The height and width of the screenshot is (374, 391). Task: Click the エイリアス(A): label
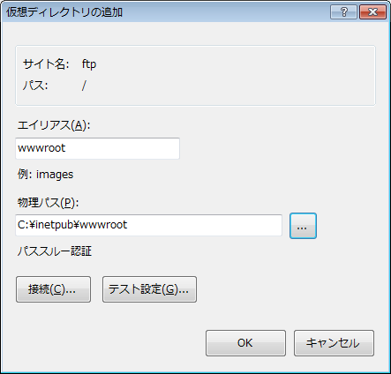(54, 125)
